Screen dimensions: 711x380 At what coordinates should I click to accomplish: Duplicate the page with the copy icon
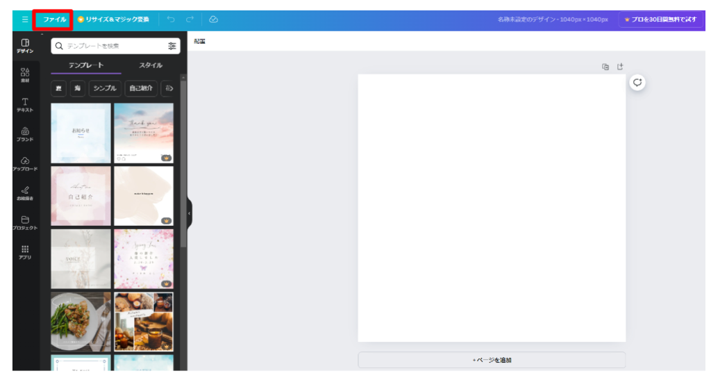605,67
